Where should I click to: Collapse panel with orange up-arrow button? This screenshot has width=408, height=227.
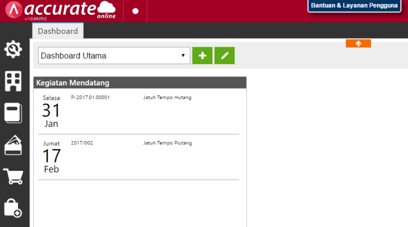pyautogui.click(x=358, y=43)
